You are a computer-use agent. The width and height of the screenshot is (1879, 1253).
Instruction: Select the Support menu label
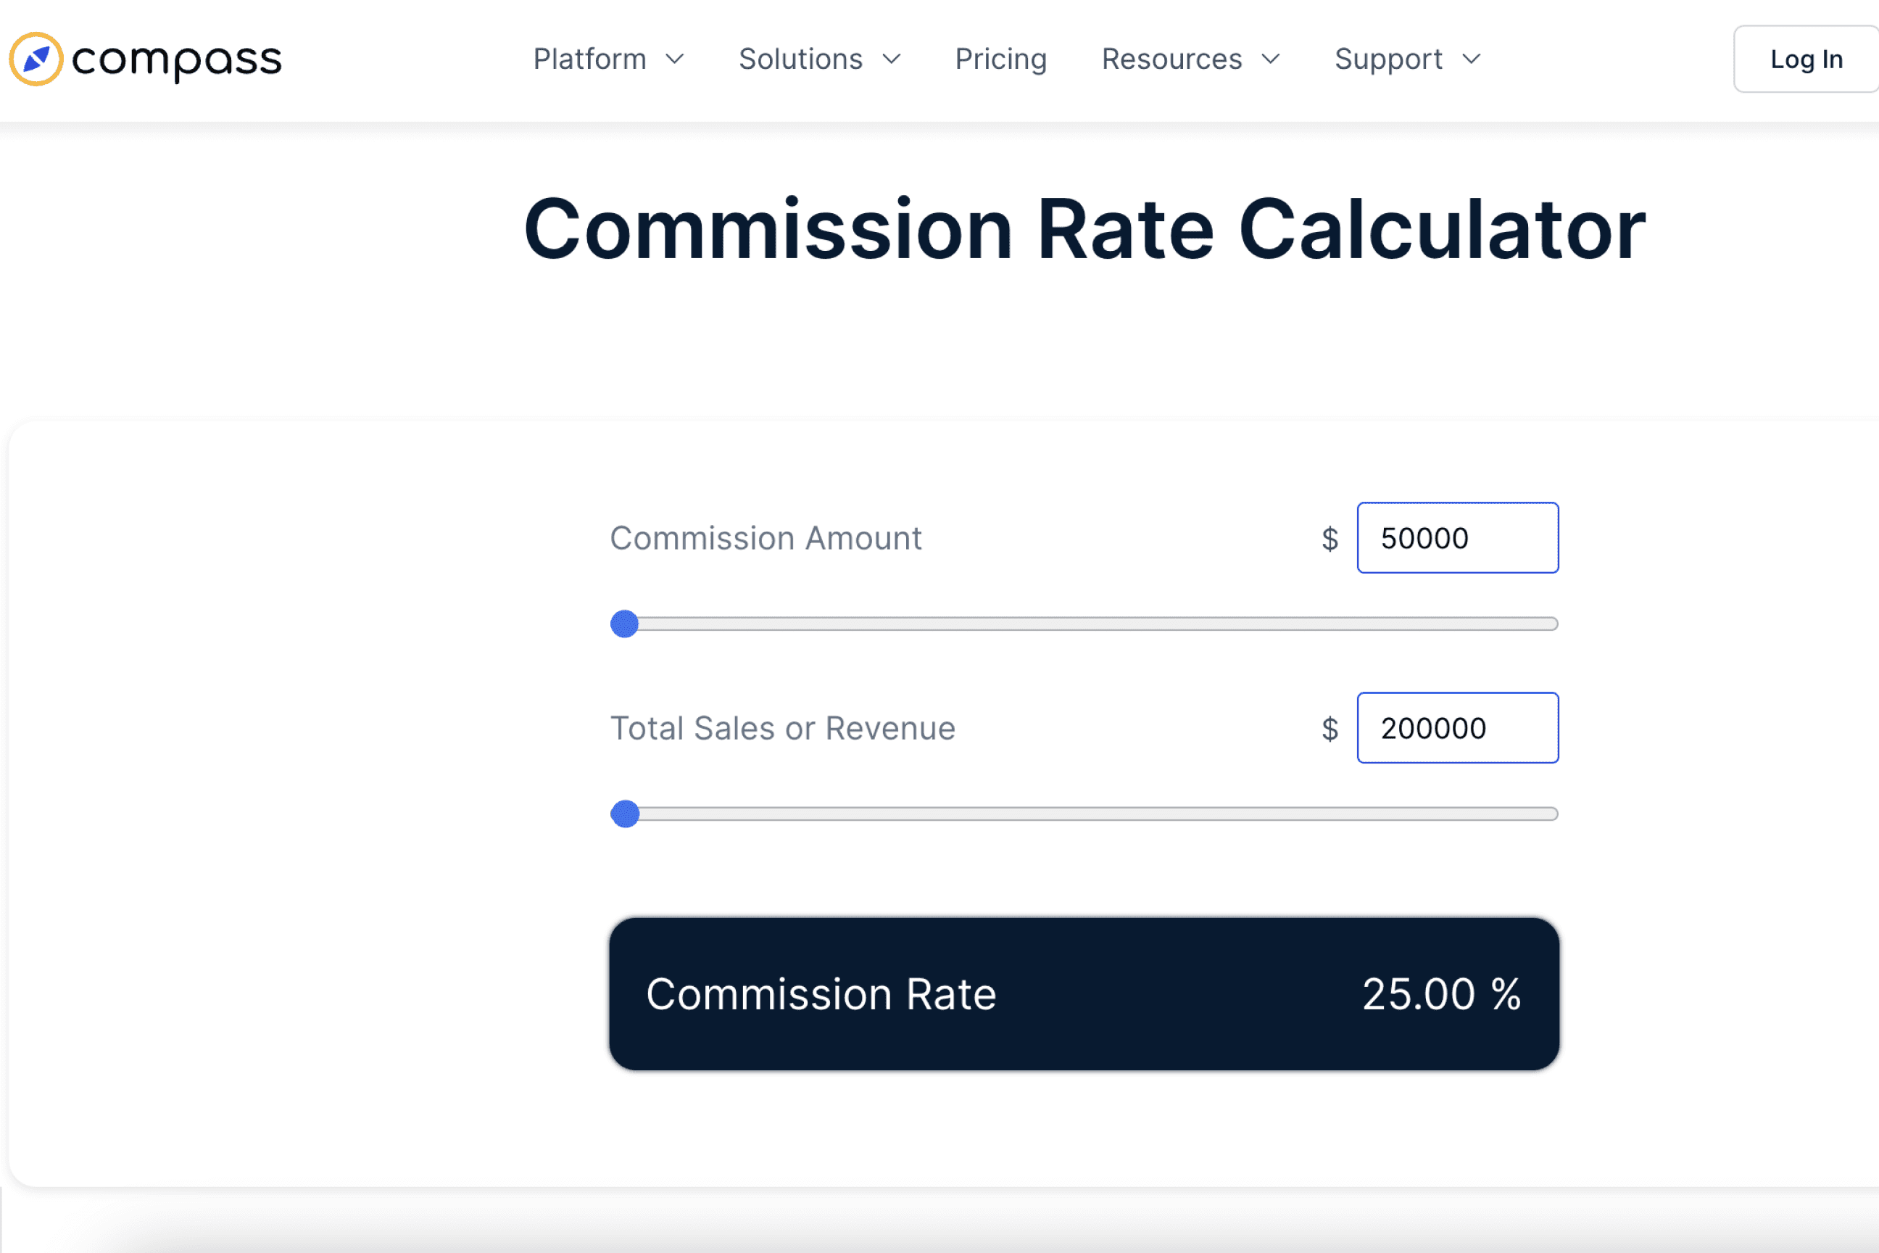coord(1388,59)
